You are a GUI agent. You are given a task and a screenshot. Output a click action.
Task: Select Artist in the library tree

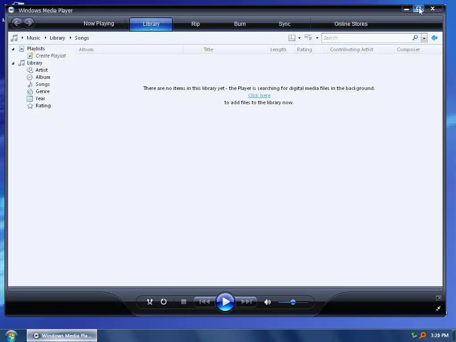(41, 70)
